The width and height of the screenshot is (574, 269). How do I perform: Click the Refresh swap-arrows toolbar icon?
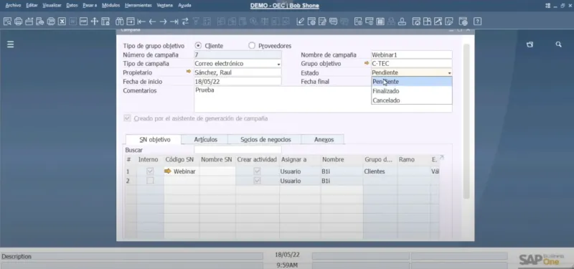[x=185, y=22]
